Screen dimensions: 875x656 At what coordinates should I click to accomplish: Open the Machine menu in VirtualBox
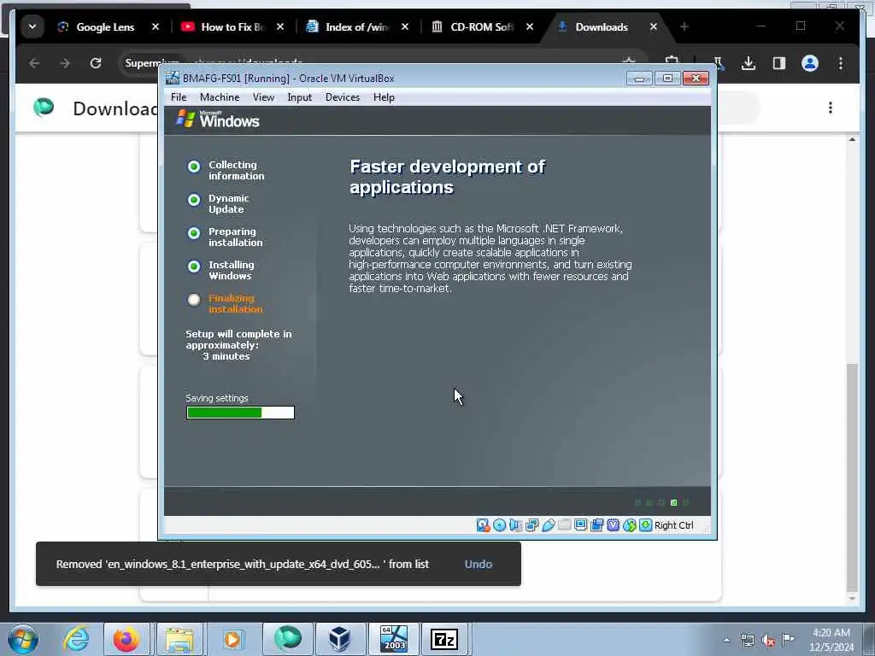pyautogui.click(x=220, y=97)
